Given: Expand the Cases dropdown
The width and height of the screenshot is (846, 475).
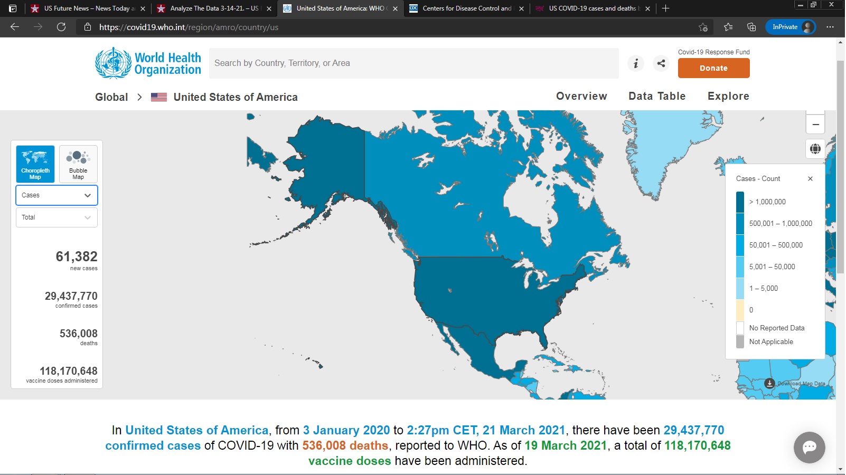Looking at the screenshot, I should [x=57, y=195].
